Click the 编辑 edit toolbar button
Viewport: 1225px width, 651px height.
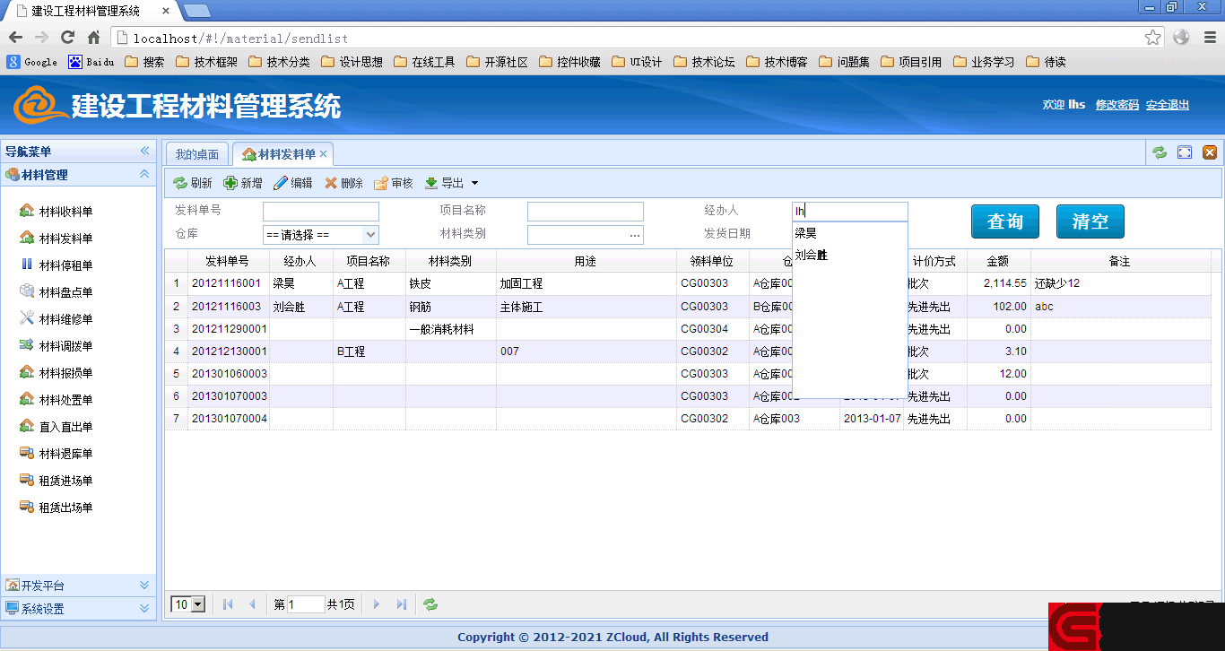click(x=293, y=183)
